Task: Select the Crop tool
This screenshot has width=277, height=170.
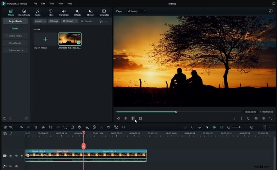Action: pyautogui.click(x=50, y=127)
